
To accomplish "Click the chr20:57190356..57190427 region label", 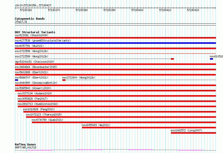I will (33, 6).
